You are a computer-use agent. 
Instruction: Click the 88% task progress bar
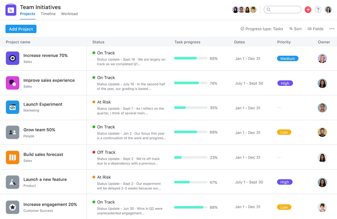tap(190, 207)
